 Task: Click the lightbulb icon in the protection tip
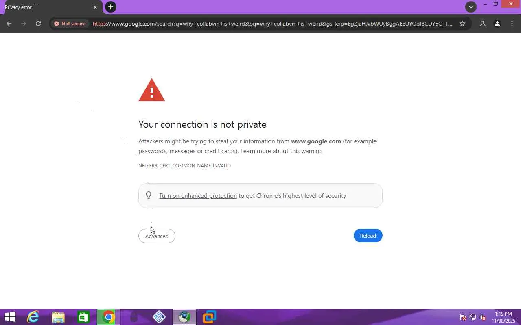tap(149, 195)
